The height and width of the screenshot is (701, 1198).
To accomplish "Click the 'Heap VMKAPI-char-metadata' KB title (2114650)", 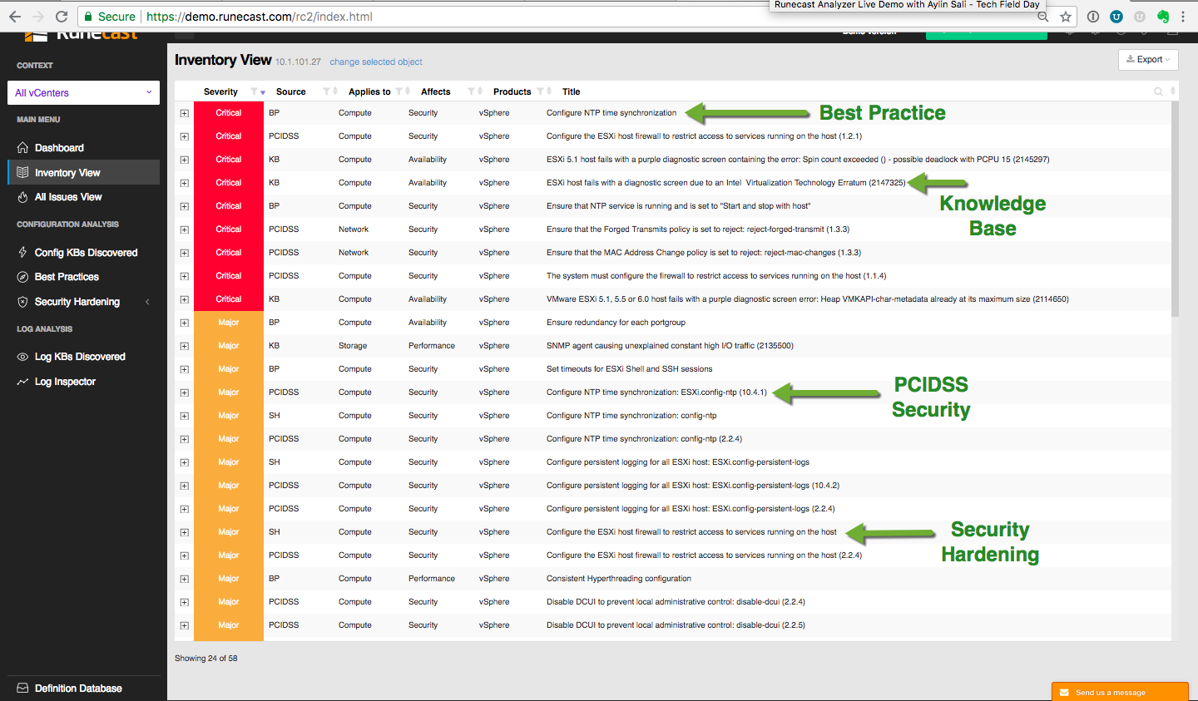I will click(807, 299).
